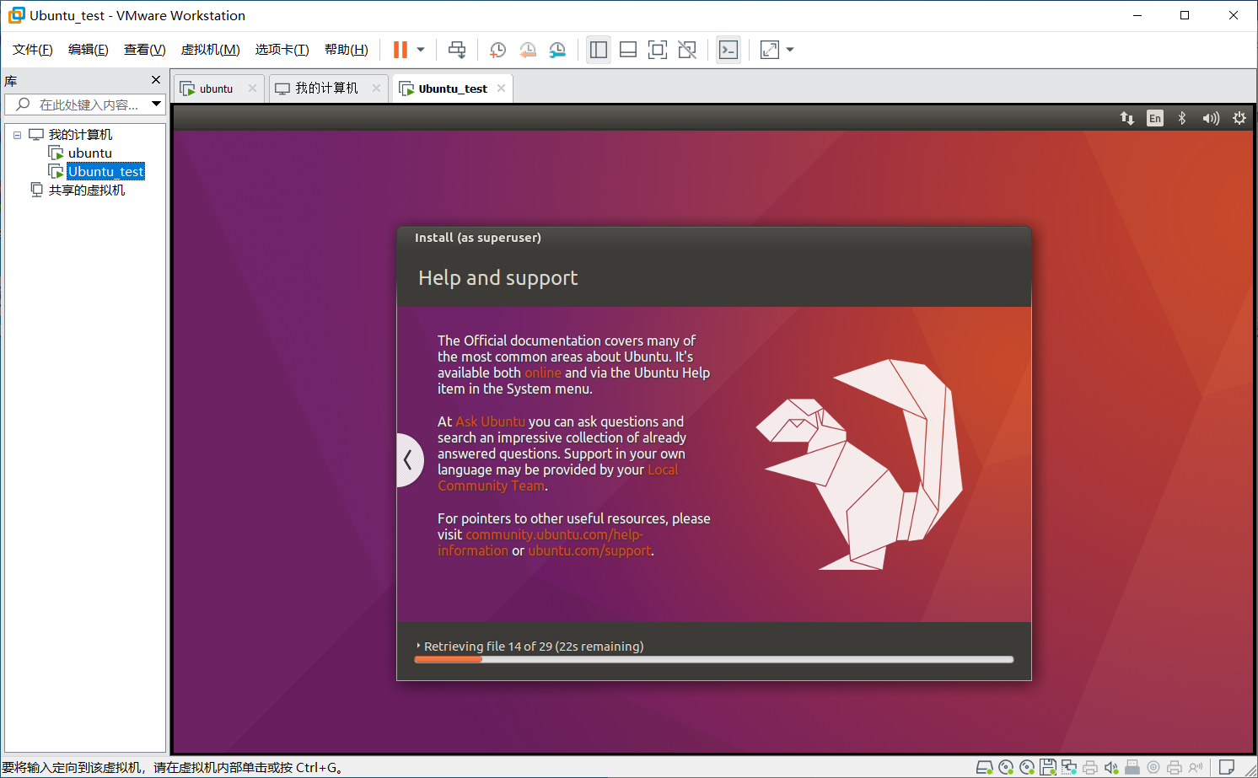1258x778 pixels.
Task: Visit the ubuntu.com/support link
Action: pos(590,550)
